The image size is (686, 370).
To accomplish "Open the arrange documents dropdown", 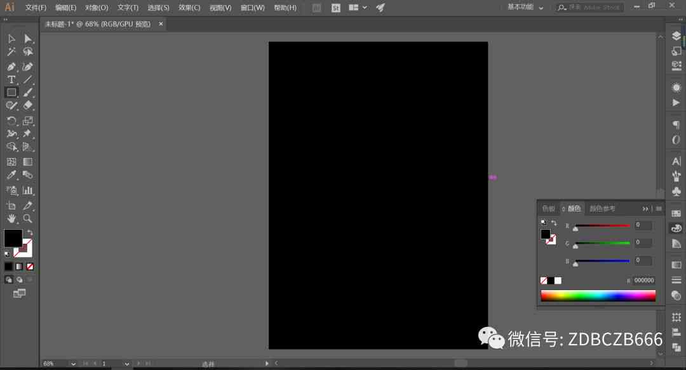I will pos(358,8).
